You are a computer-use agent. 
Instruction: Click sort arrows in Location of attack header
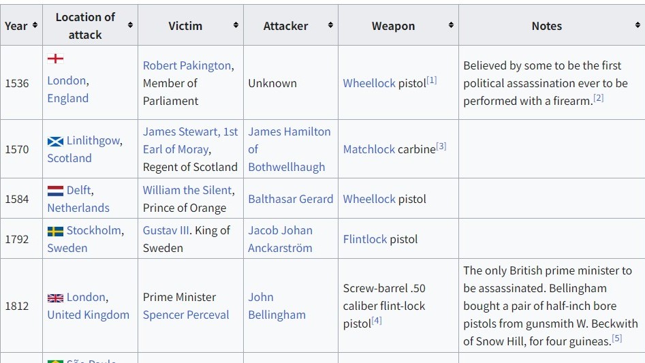pos(130,25)
